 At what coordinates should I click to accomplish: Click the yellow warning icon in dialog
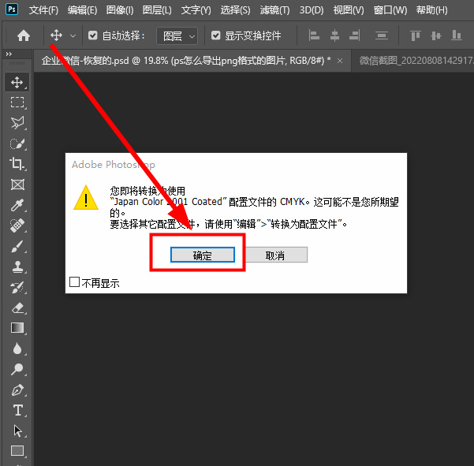coord(86,198)
